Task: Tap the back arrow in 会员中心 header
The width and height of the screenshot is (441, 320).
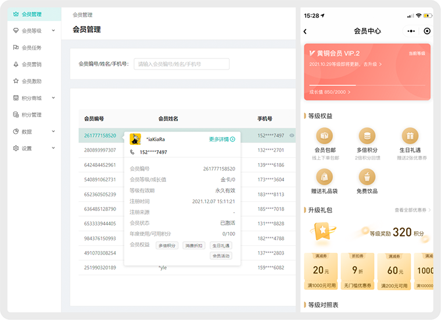Action: [305, 31]
